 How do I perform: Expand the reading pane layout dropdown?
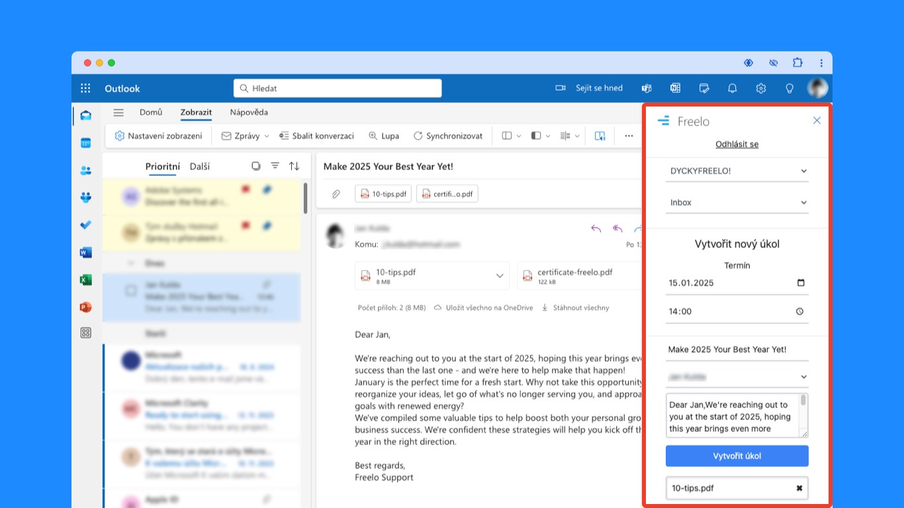click(548, 136)
